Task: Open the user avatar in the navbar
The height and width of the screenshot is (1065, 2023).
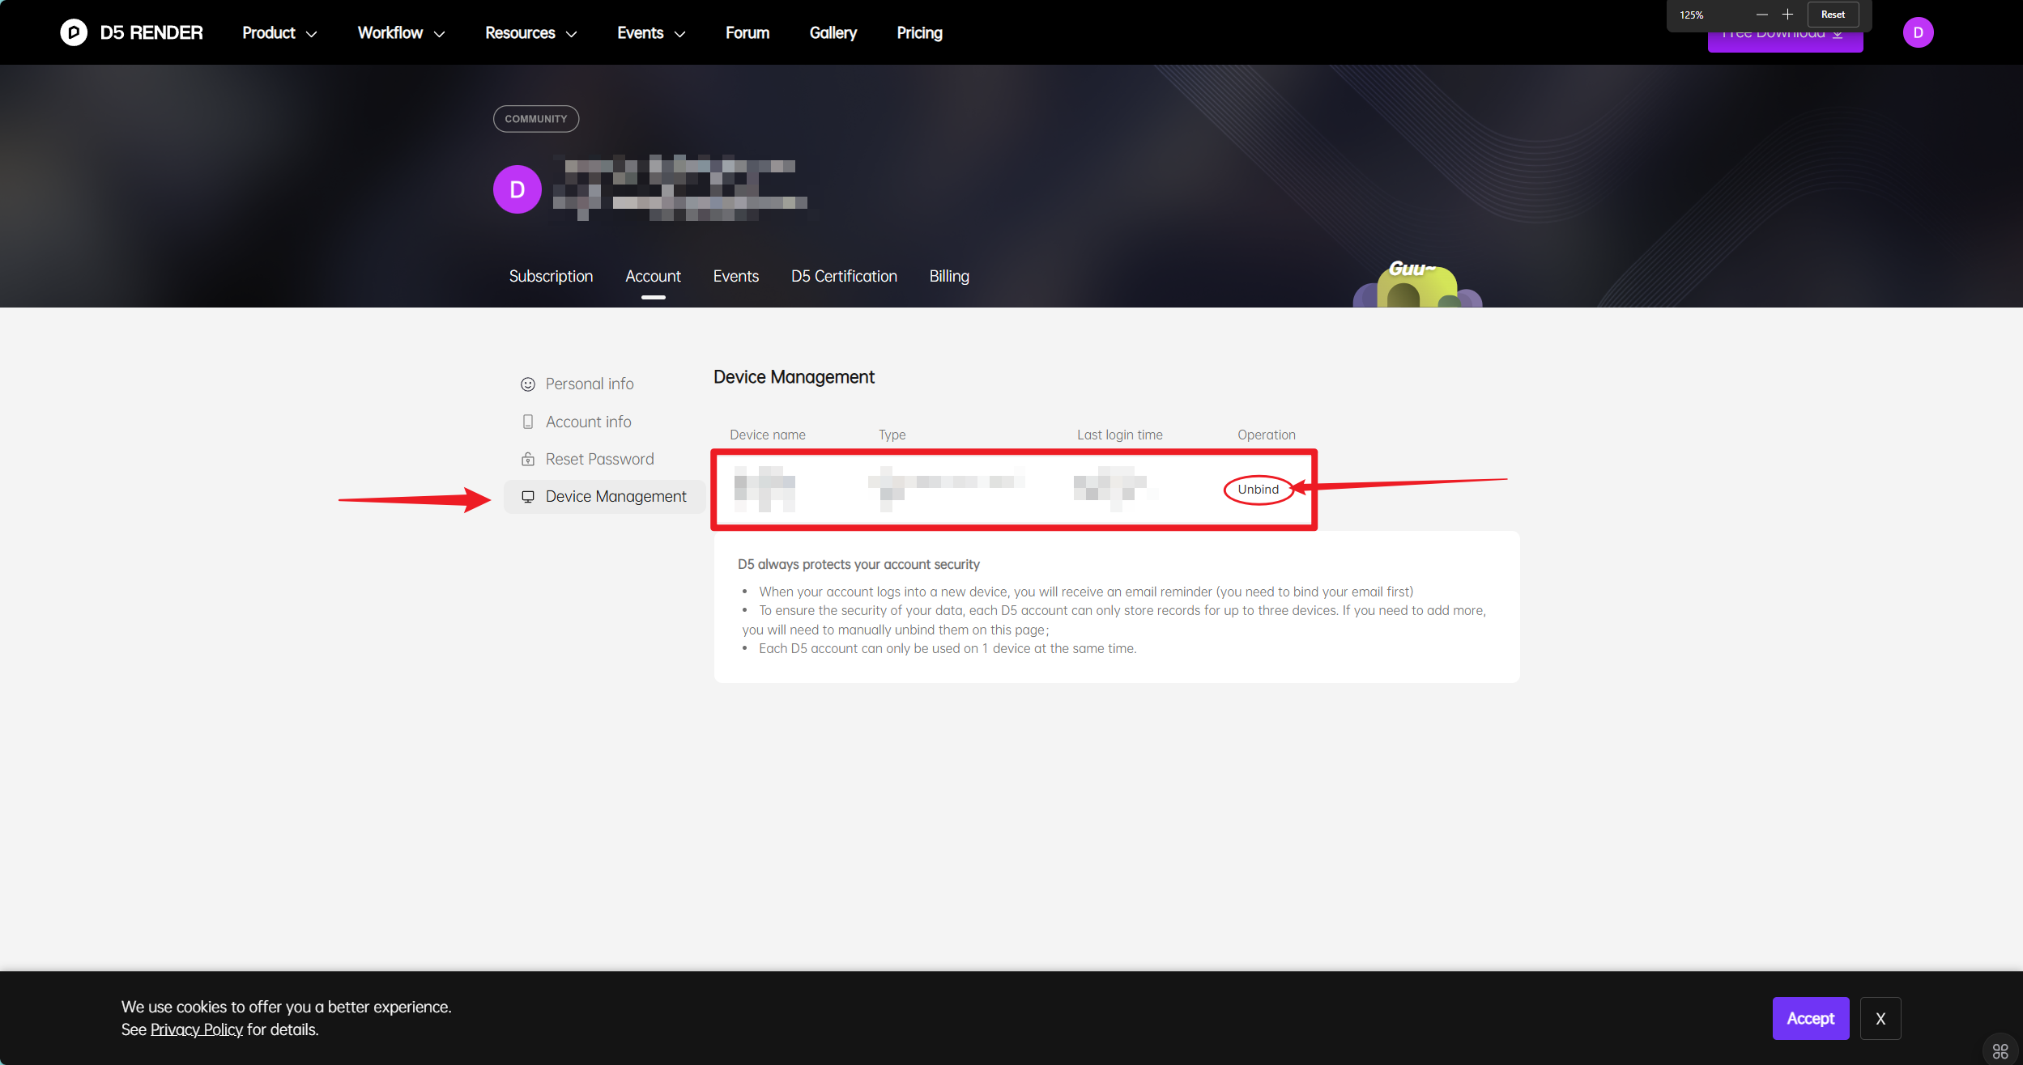Action: point(1918,32)
